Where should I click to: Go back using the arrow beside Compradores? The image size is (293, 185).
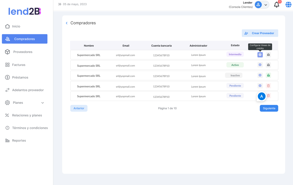tap(67, 23)
